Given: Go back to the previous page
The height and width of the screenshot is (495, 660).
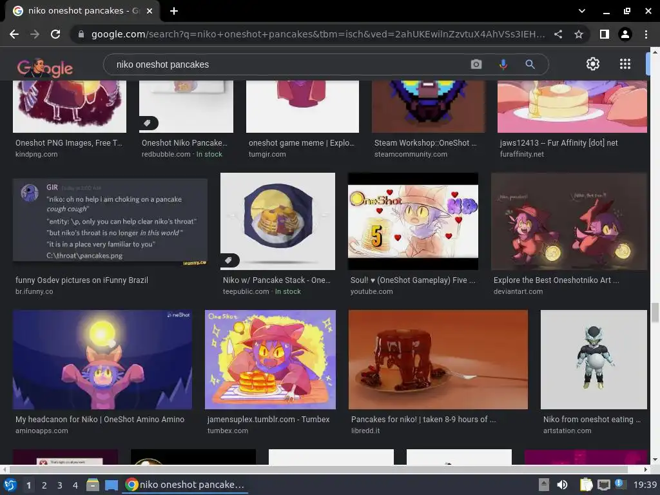Looking at the screenshot, I should click(x=14, y=34).
